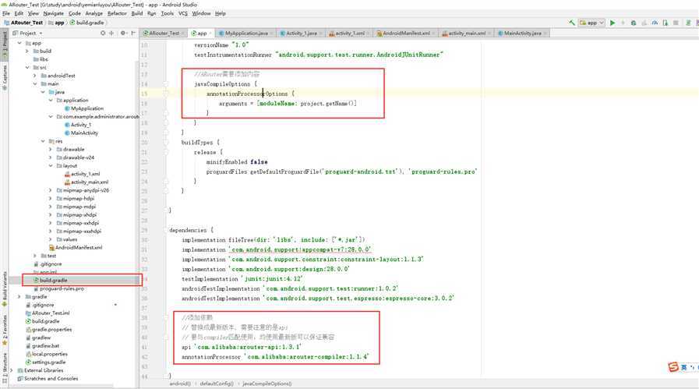Open the Build Variants side tool window
The height and width of the screenshot is (389, 699).
coord(5,288)
